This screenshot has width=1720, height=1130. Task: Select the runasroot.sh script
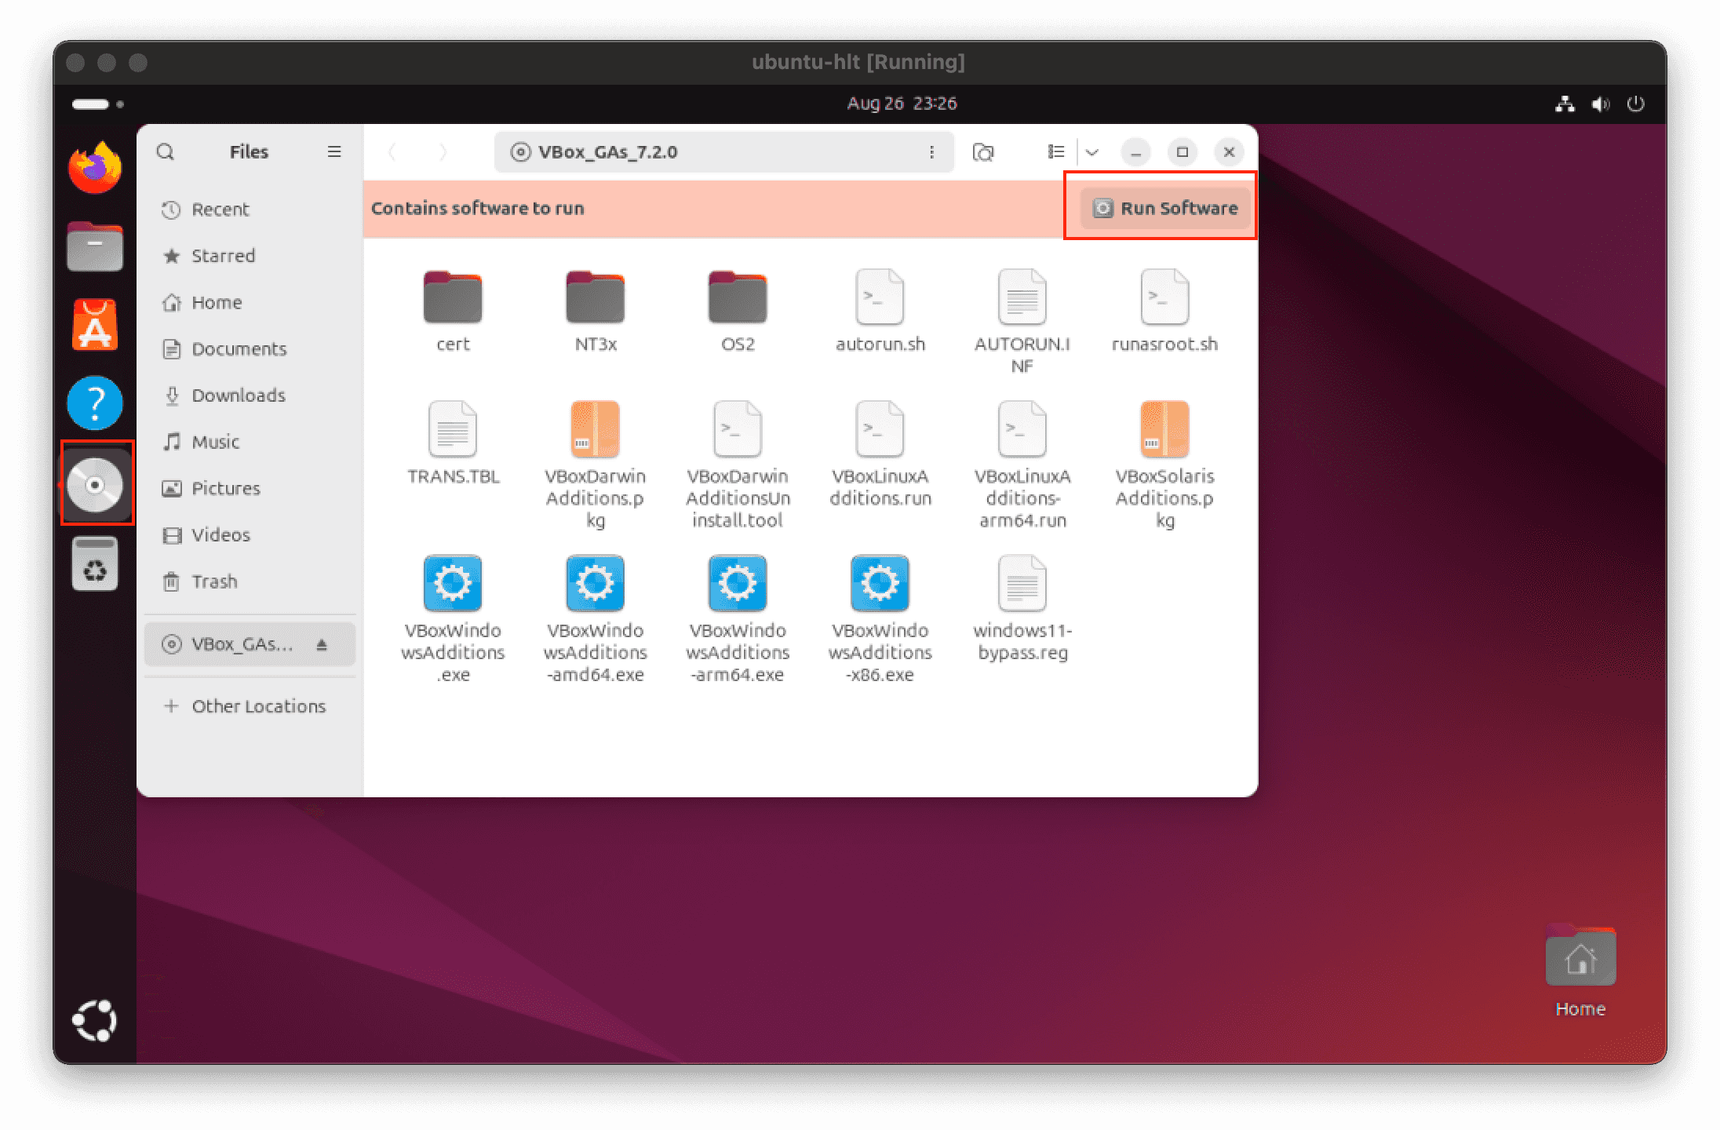(x=1165, y=311)
